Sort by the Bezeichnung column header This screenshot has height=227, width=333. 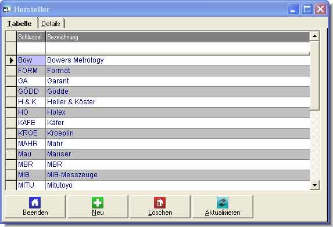[178, 37]
